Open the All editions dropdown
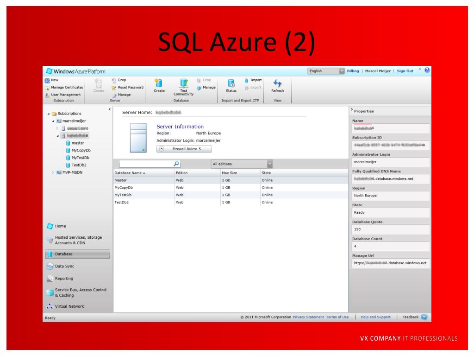The height and width of the screenshot is (356, 474). [x=242, y=164]
